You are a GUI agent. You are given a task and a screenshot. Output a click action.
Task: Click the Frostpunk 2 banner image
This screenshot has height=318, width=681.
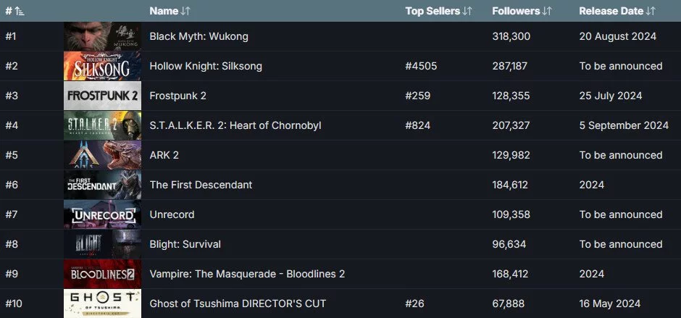(102, 96)
